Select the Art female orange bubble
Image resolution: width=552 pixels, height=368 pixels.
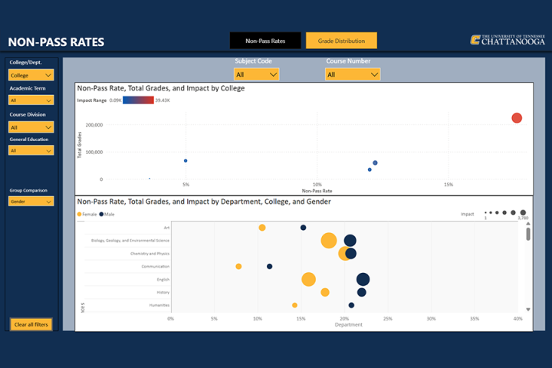[x=262, y=228]
